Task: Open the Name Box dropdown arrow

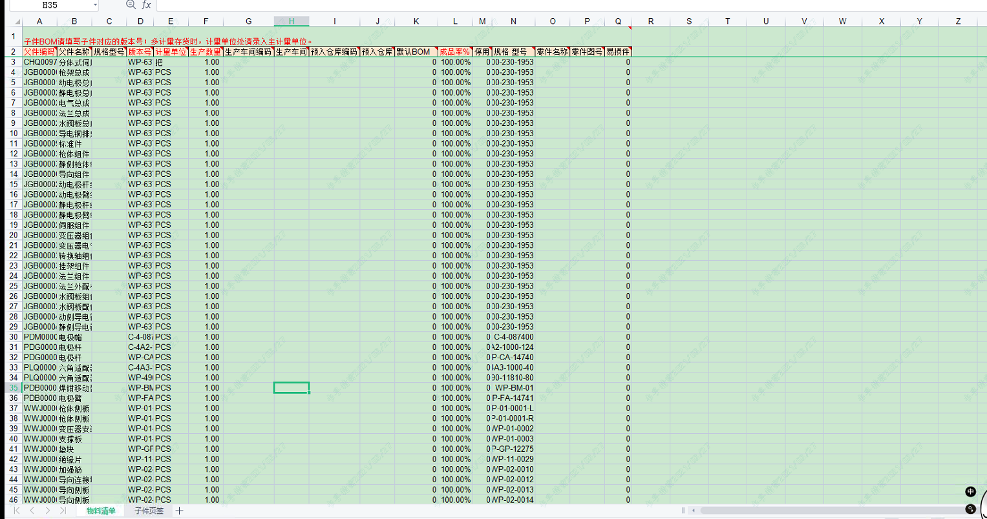Action: [x=95, y=5]
